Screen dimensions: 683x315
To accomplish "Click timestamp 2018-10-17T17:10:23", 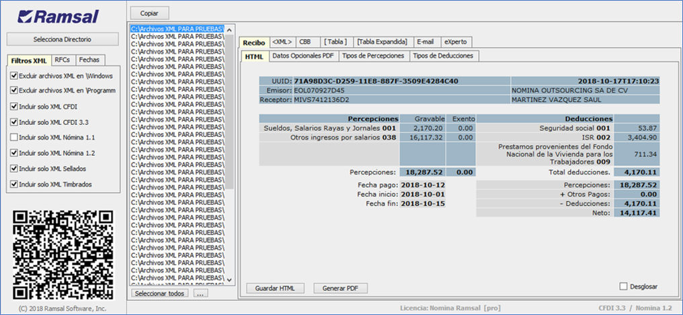I will (x=618, y=81).
